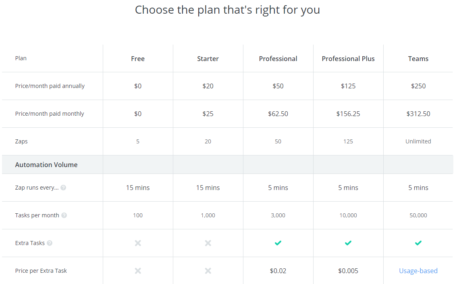The image size is (457, 284).
Task: Click the Extra Tasks X mark under Free
Action: (138, 243)
